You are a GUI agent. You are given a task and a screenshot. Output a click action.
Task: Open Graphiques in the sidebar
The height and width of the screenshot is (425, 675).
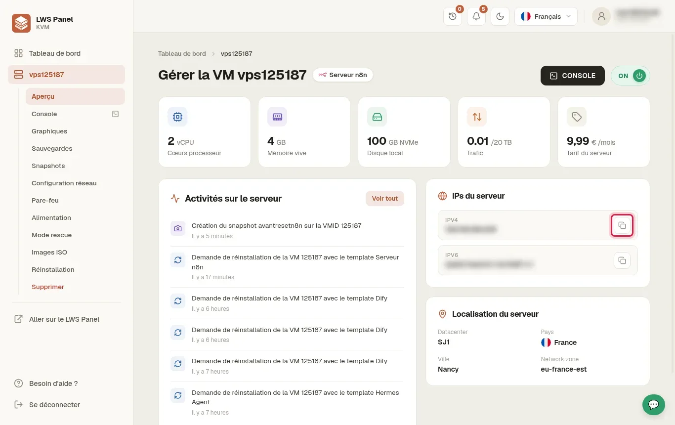tap(75, 131)
